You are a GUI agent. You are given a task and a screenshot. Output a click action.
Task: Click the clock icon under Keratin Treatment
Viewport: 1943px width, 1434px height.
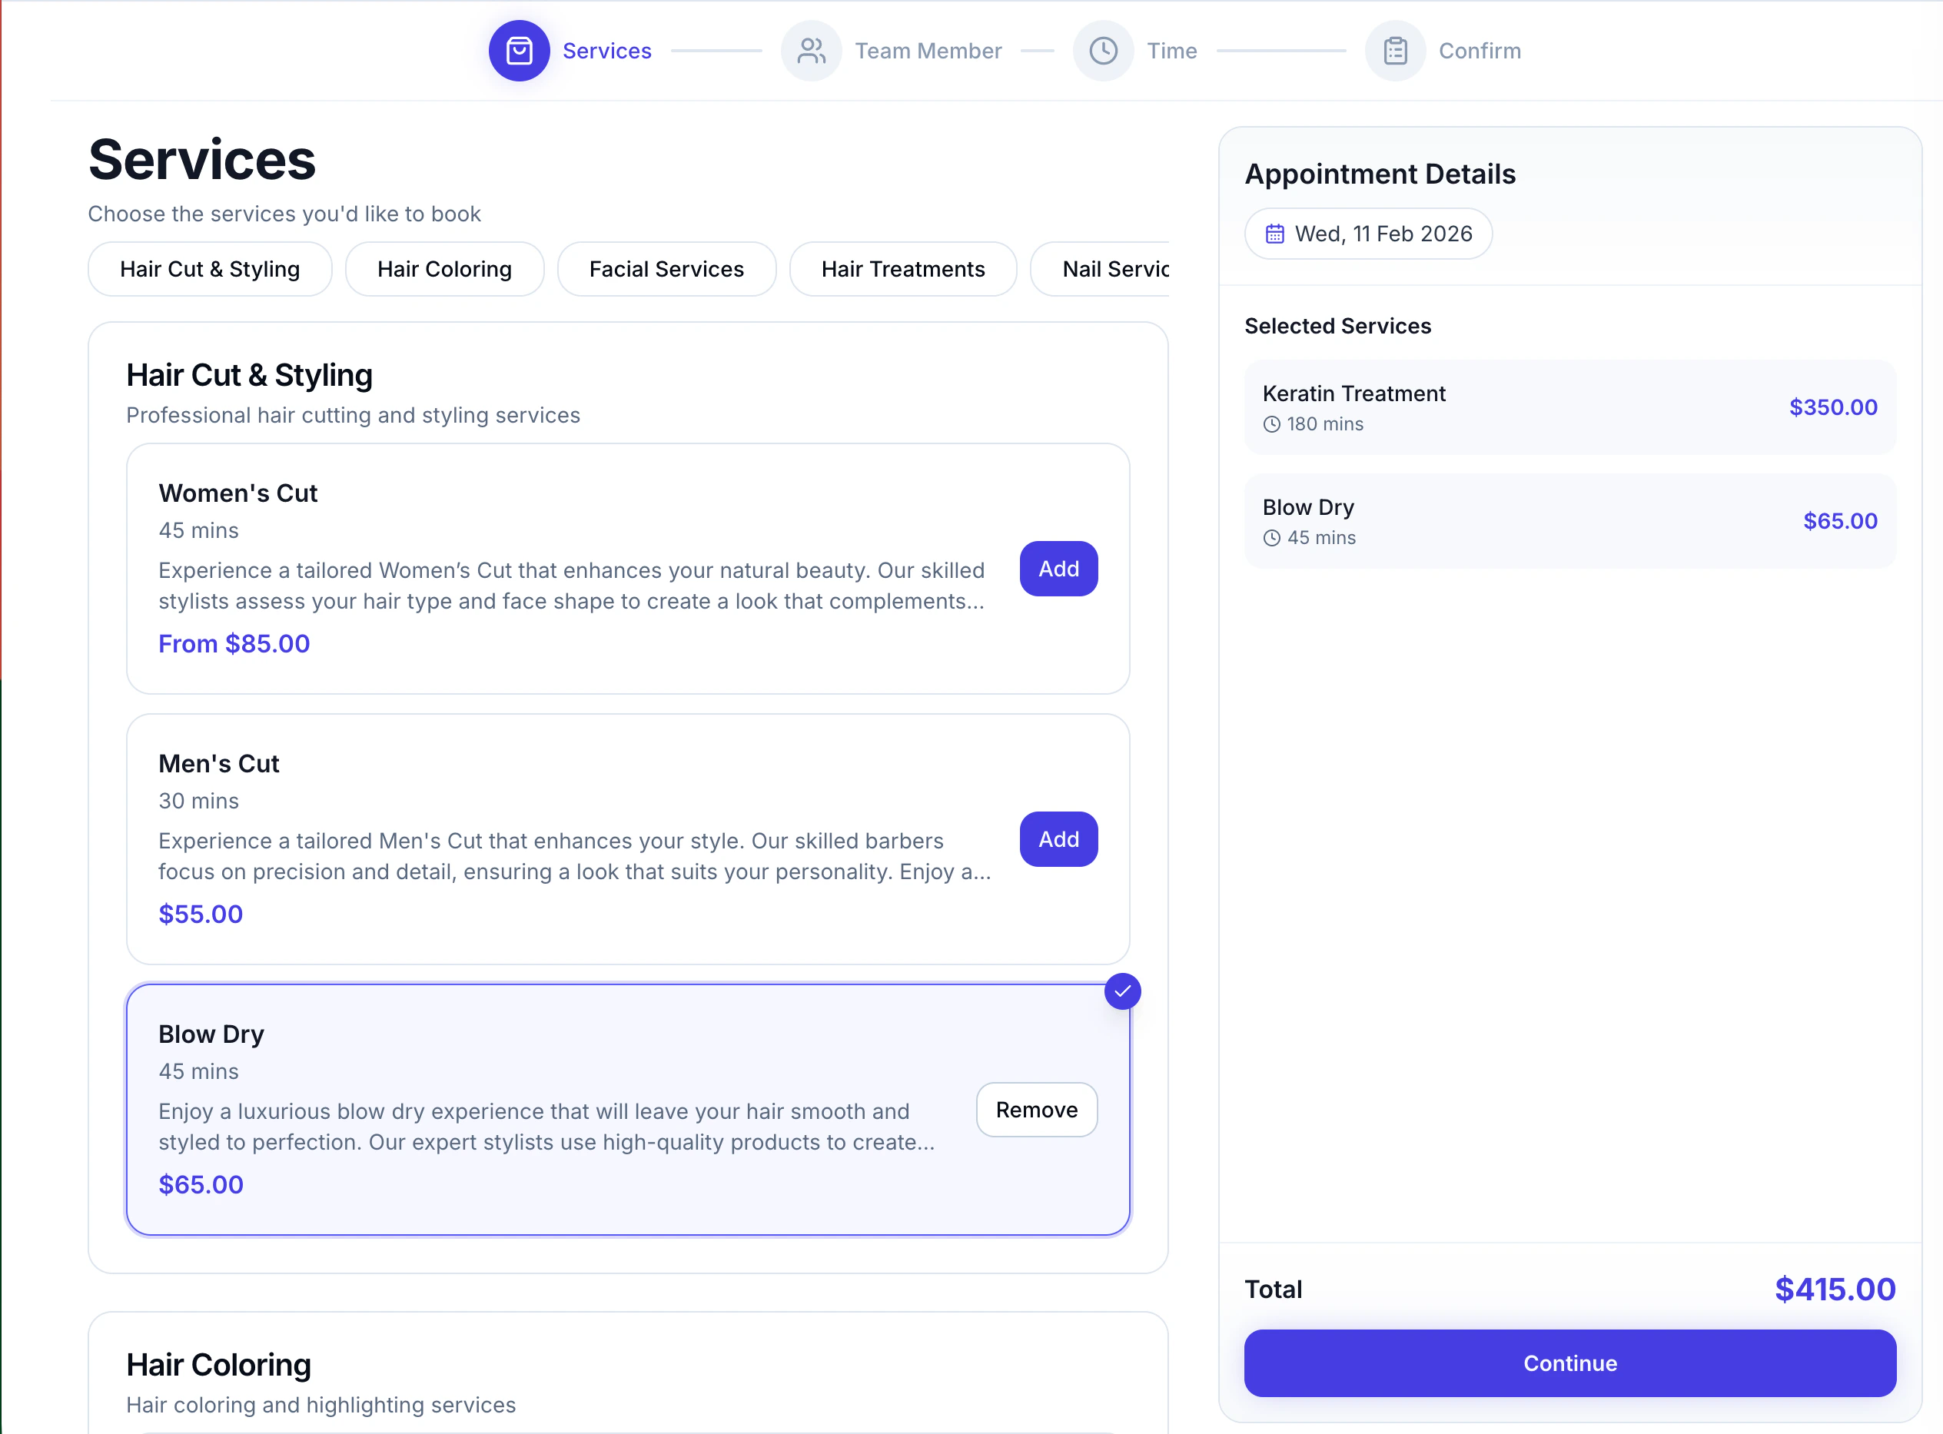(1270, 424)
